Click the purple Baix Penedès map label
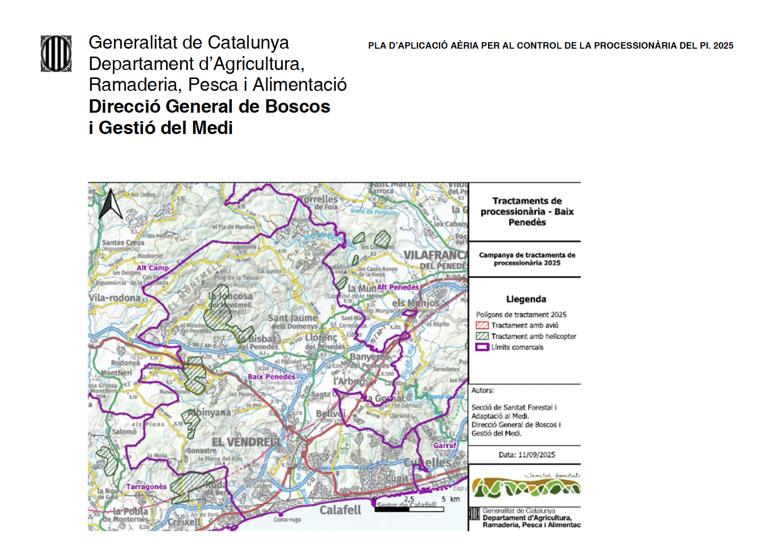Image resolution: width=774 pixels, height=551 pixels. 271,377
